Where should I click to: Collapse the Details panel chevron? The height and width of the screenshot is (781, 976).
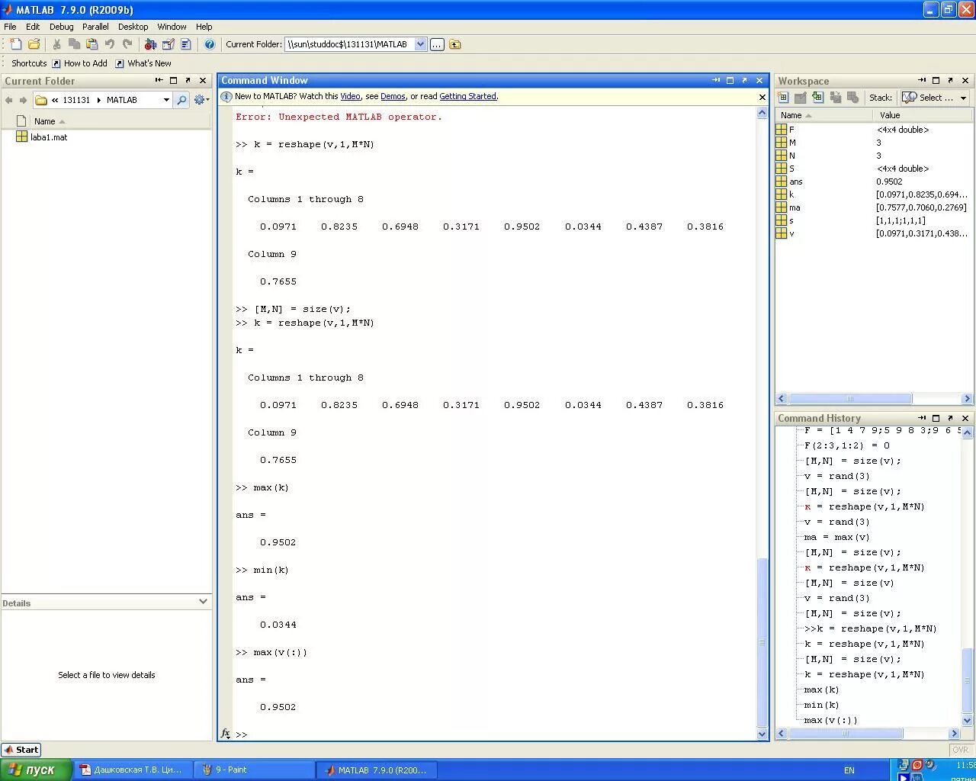coord(203,602)
